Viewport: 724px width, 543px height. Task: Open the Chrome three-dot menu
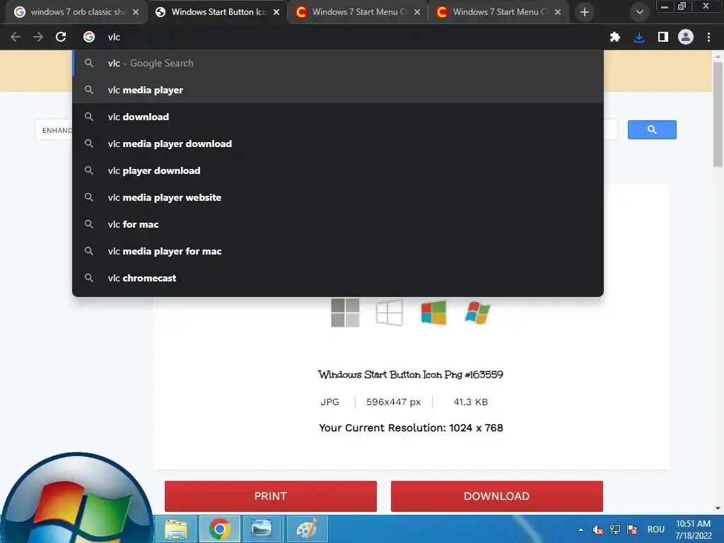[x=708, y=37]
